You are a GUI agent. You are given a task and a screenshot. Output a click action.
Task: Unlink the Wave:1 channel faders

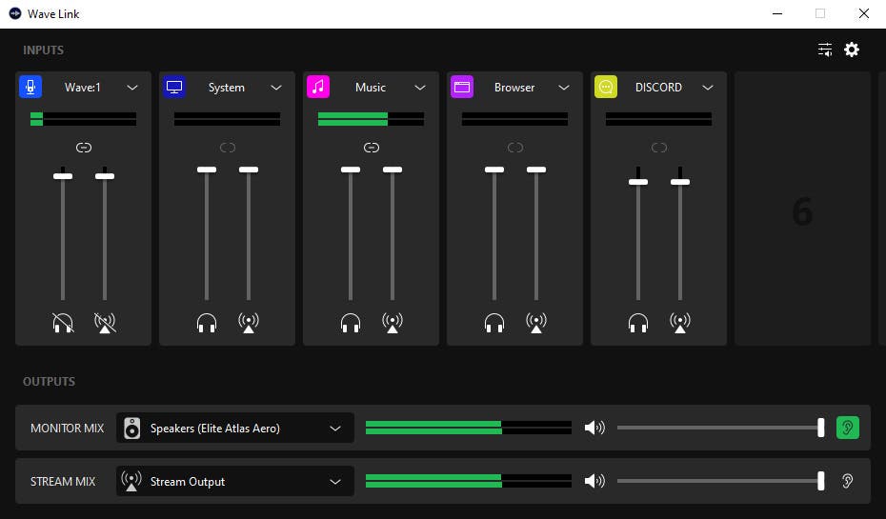coord(84,148)
